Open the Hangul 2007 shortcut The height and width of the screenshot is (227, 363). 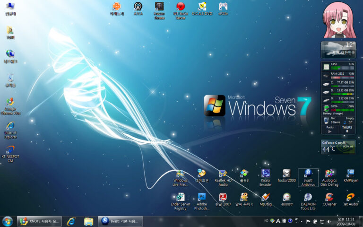(x=223, y=200)
